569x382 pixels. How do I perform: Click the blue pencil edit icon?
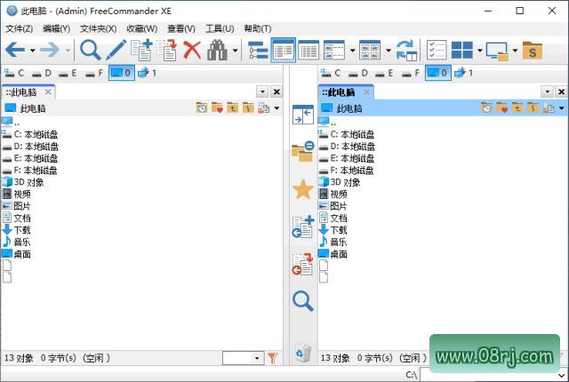116,50
